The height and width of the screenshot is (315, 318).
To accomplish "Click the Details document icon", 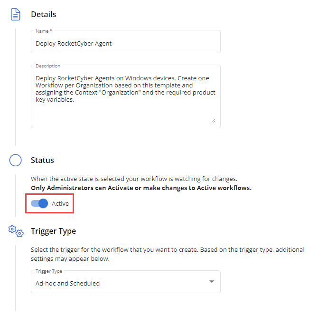I will click(x=16, y=14).
